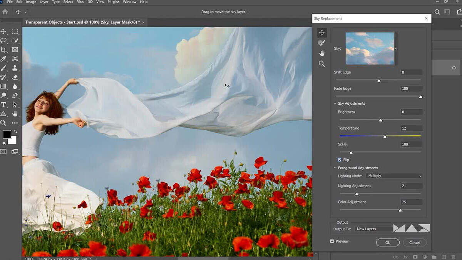Uncheck the Flip checkbox
Image resolution: width=462 pixels, height=260 pixels.
click(340, 160)
